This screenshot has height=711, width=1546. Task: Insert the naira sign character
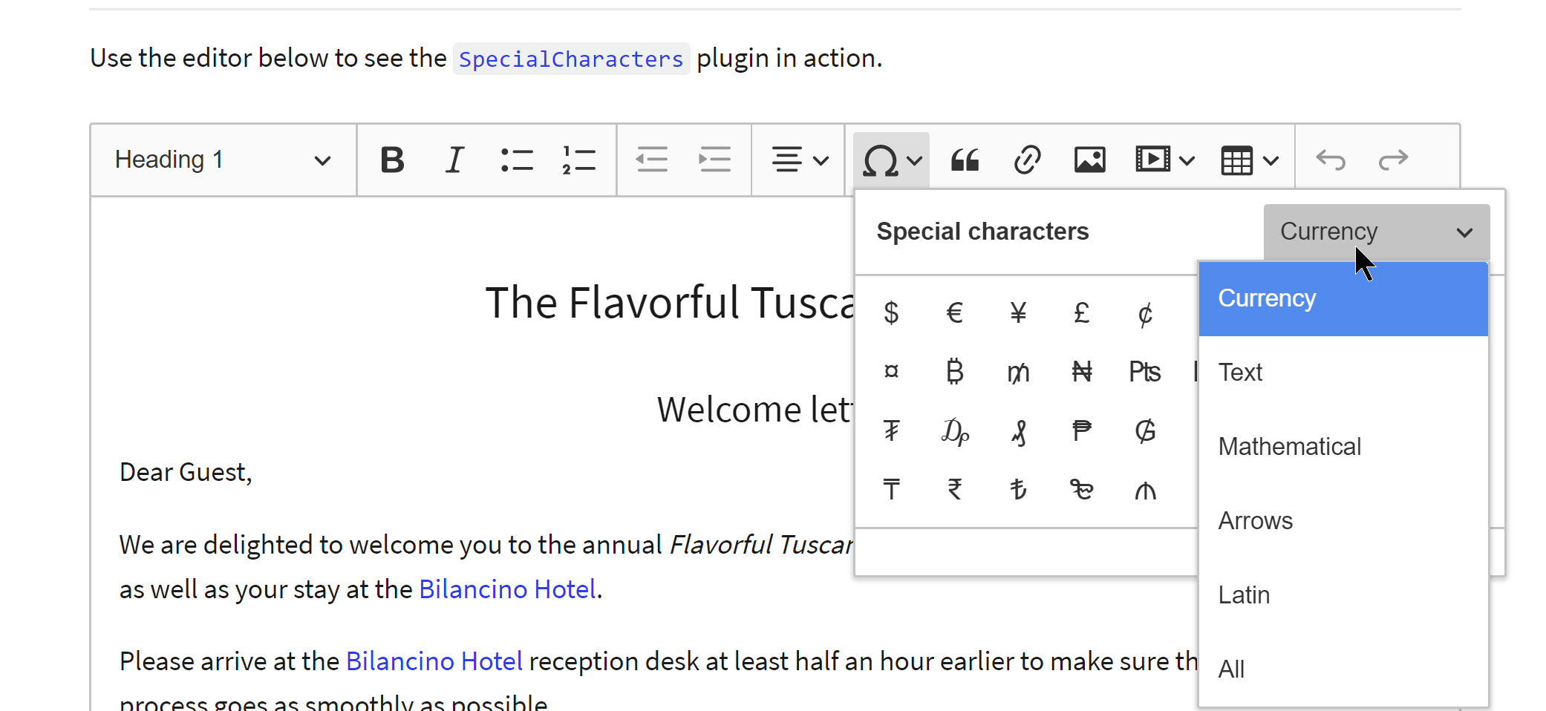click(1082, 371)
